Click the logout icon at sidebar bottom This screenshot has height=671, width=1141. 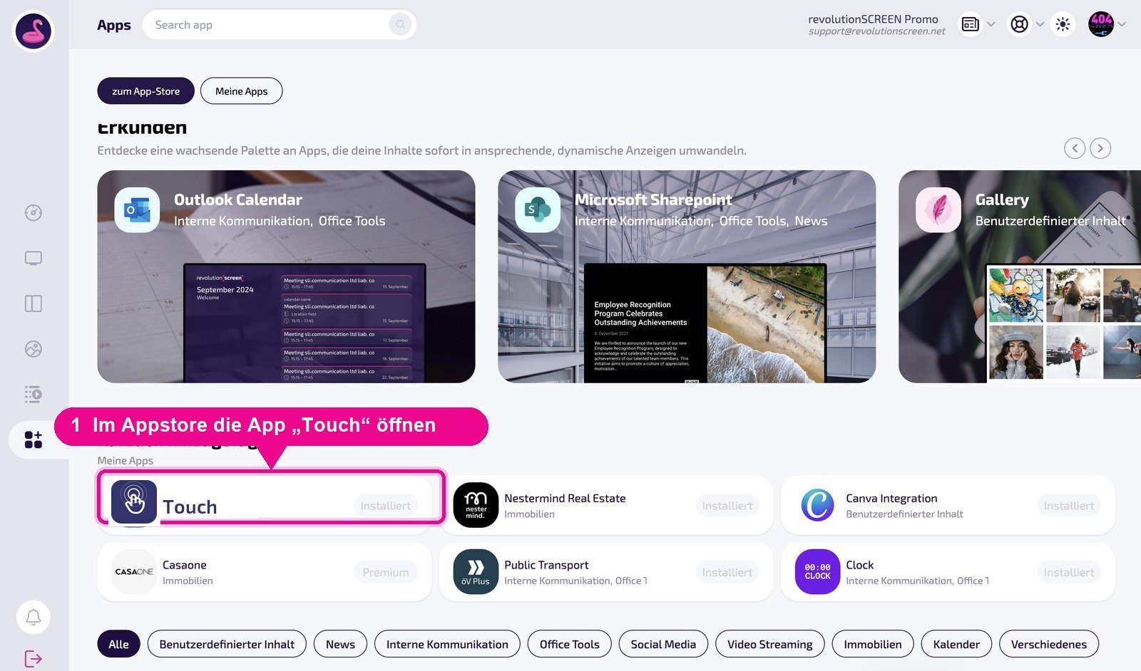pos(34,659)
